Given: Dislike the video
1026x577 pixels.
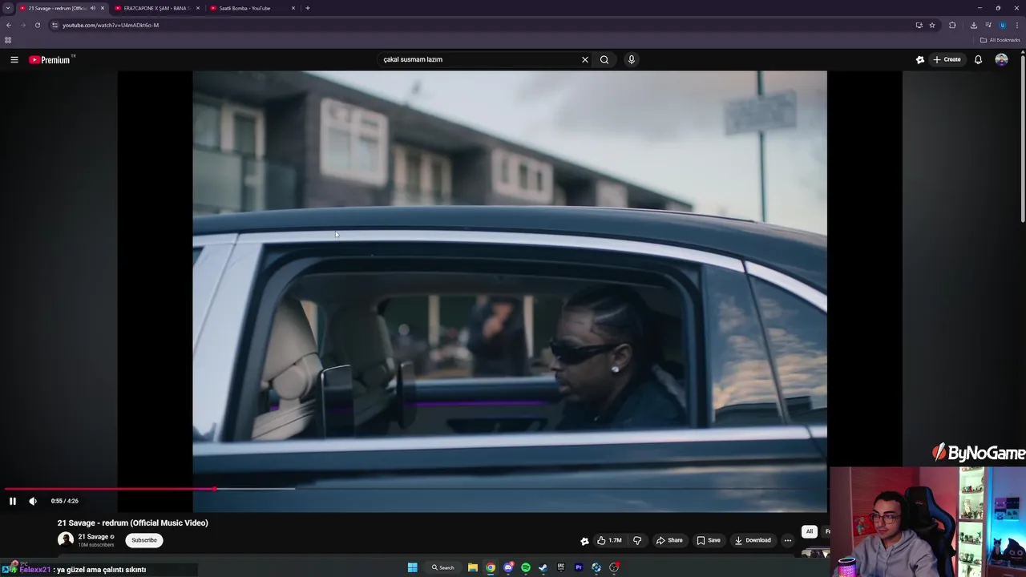Looking at the screenshot, I should click(637, 540).
